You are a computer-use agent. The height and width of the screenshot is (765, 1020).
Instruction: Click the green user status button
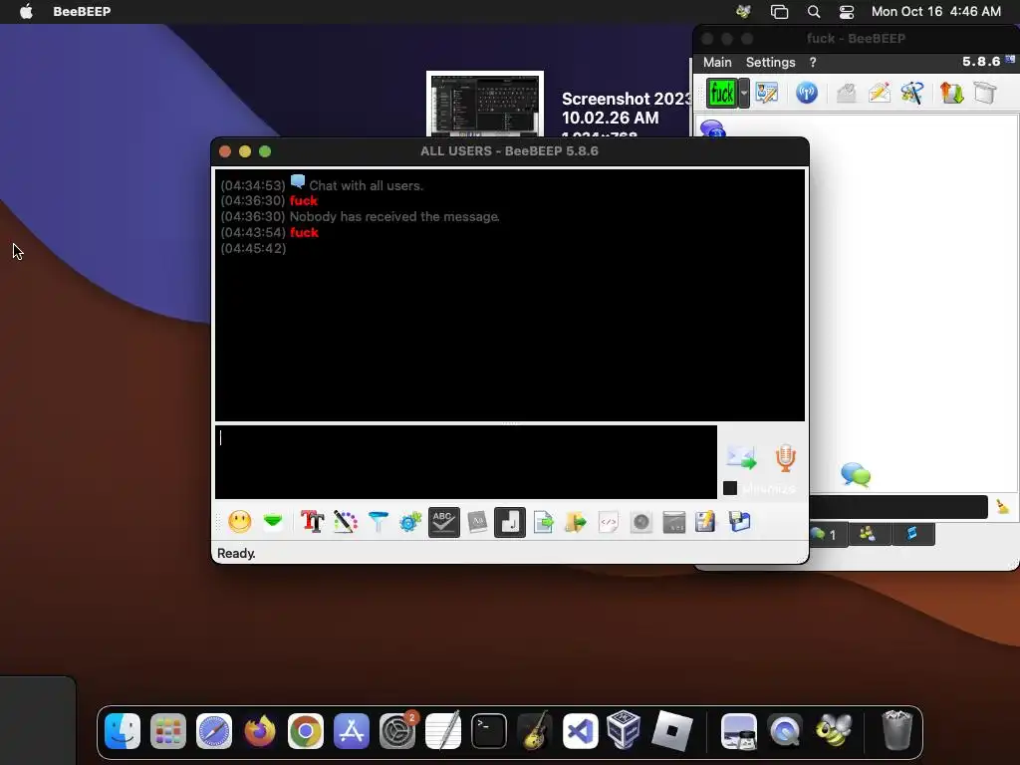(721, 93)
